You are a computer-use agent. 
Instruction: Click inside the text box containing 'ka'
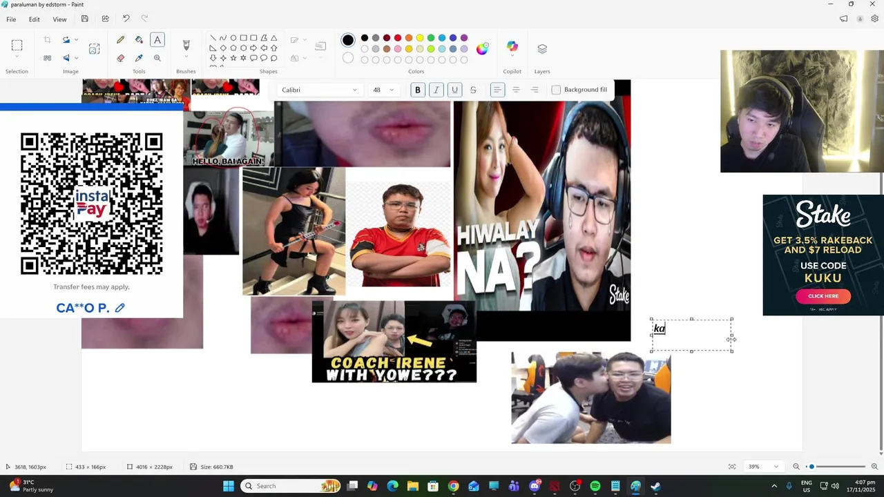691,335
